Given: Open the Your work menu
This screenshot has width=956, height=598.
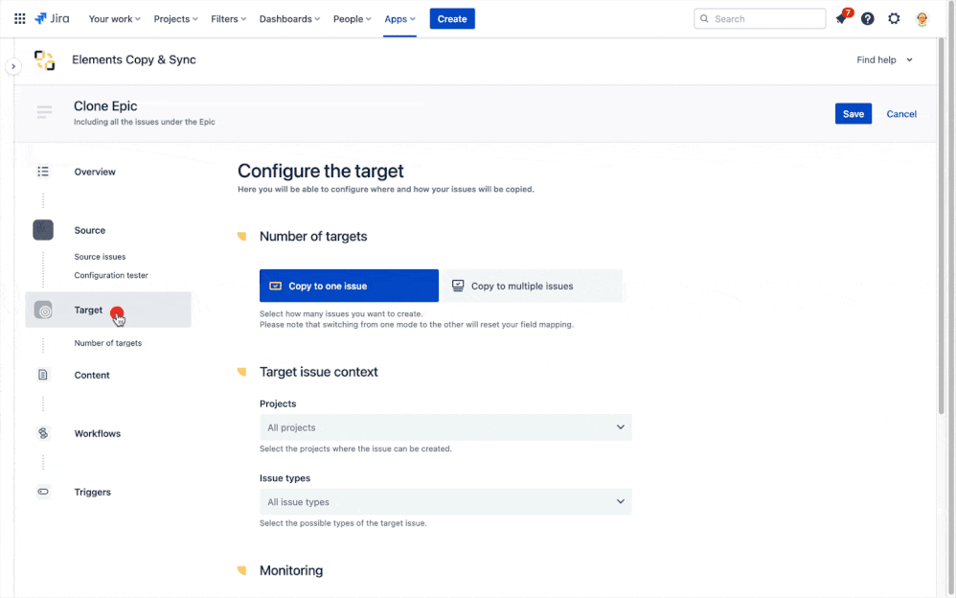Looking at the screenshot, I should (115, 19).
